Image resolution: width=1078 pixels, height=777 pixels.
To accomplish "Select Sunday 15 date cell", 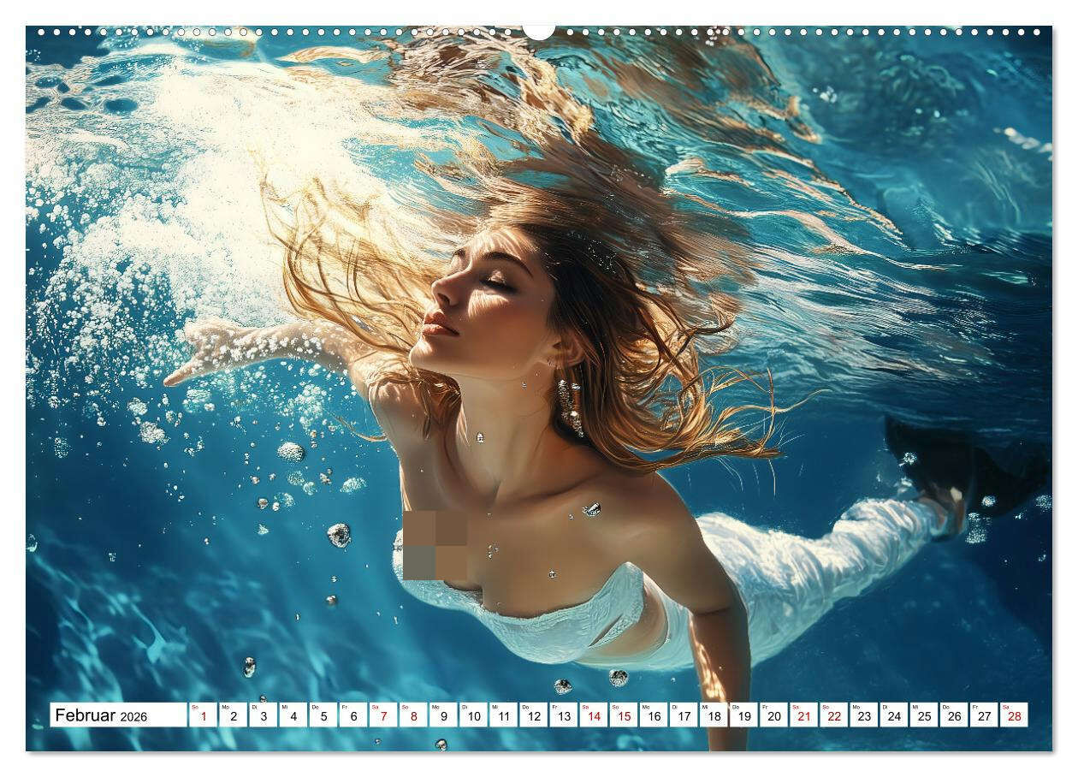I will [x=623, y=715].
